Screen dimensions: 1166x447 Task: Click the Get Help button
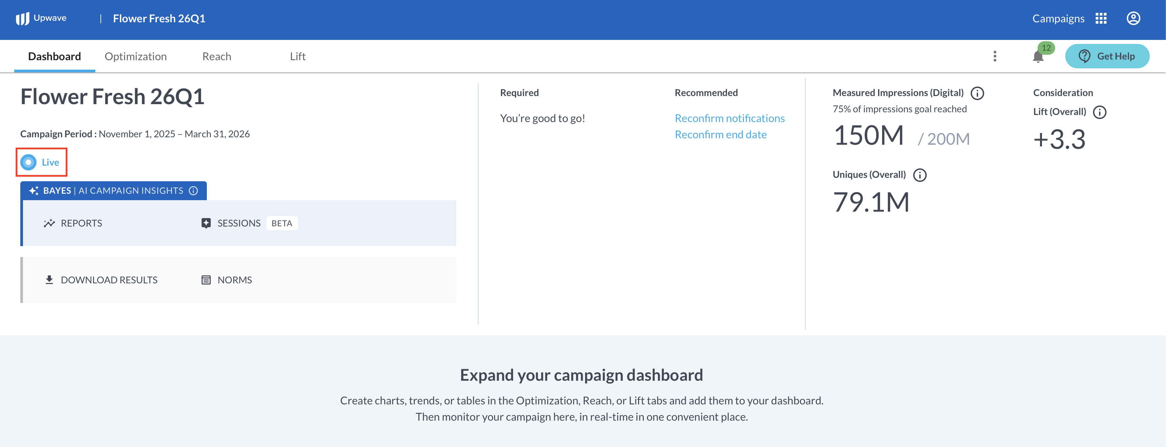(1107, 56)
